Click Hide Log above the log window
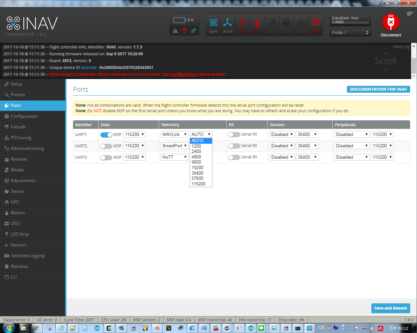The width and height of the screenshot is (417, 333). 401,47
